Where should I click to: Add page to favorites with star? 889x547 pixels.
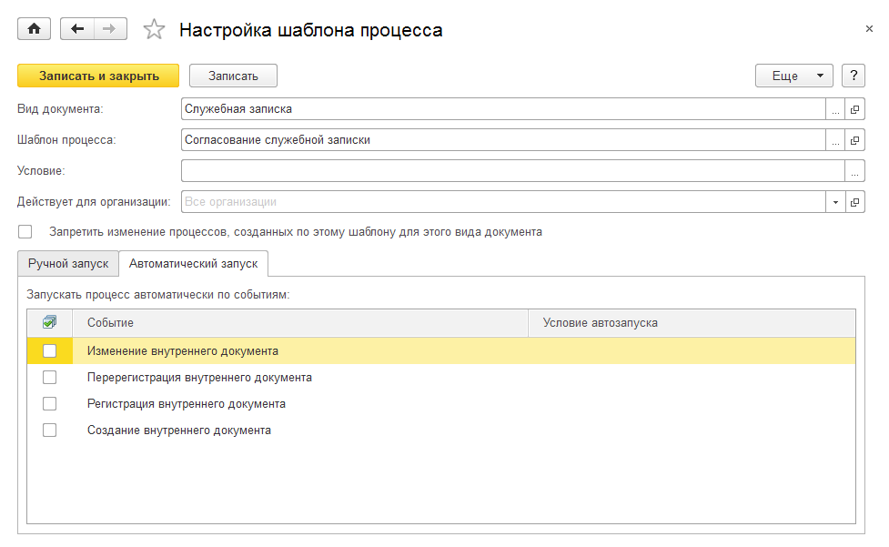tap(154, 30)
